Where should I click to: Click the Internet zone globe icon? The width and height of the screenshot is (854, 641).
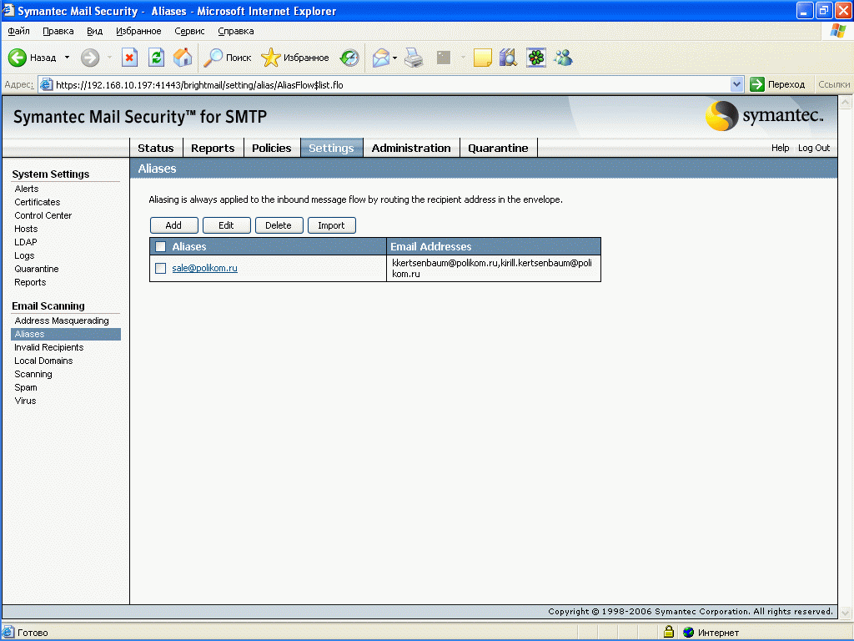pos(688,633)
